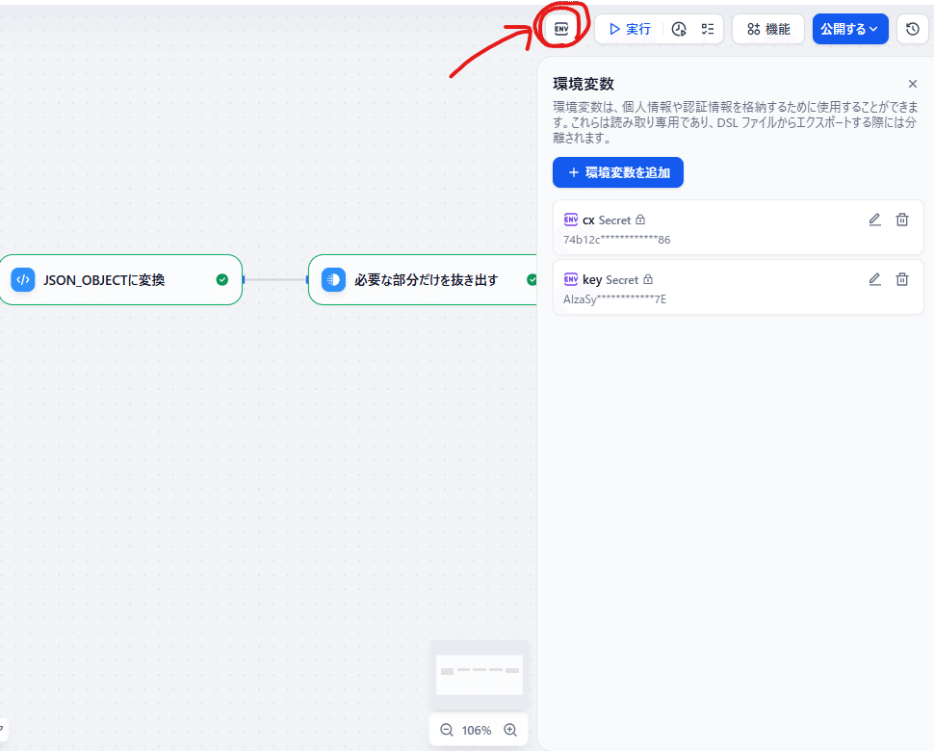
Task: Edit the cx secret with pencil icon
Action: [x=874, y=220]
